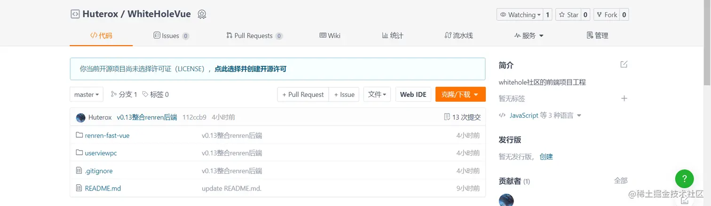The width and height of the screenshot is (711, 206).
Task: Add a tag with the plus icon
Action: [x=624, y=98]
